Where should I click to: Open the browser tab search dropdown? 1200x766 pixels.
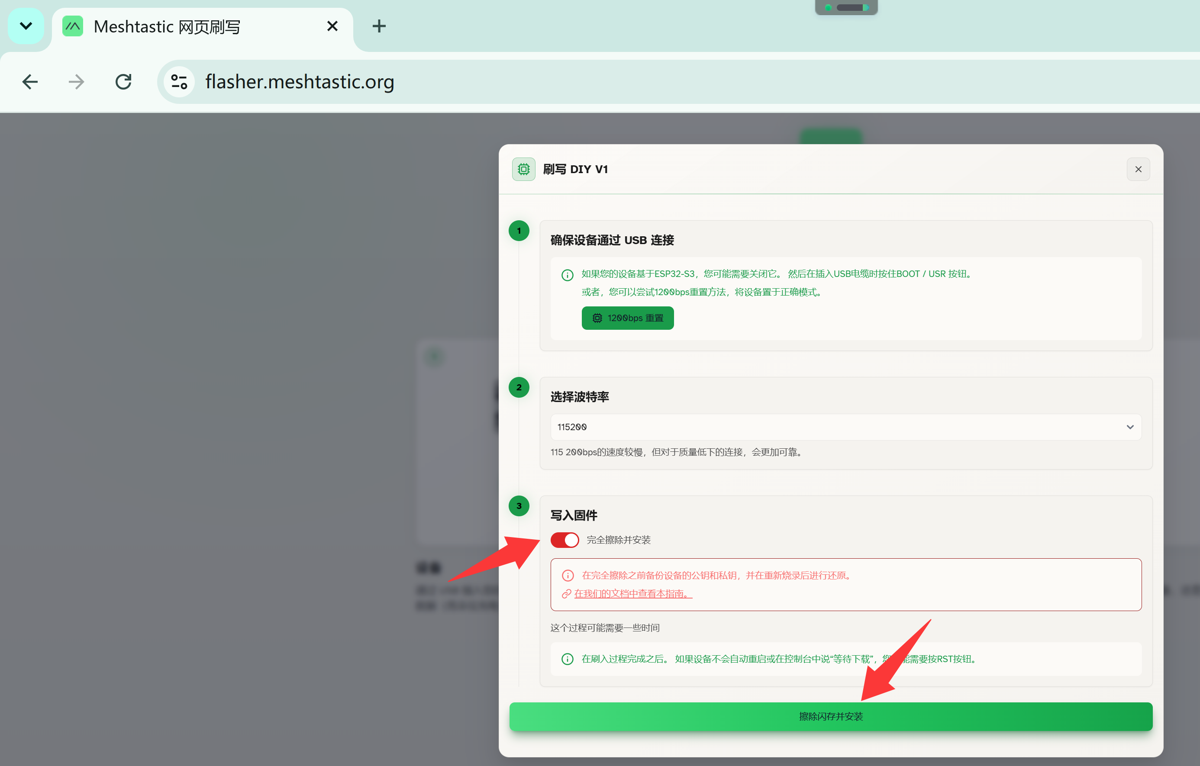tap(26, 26)
